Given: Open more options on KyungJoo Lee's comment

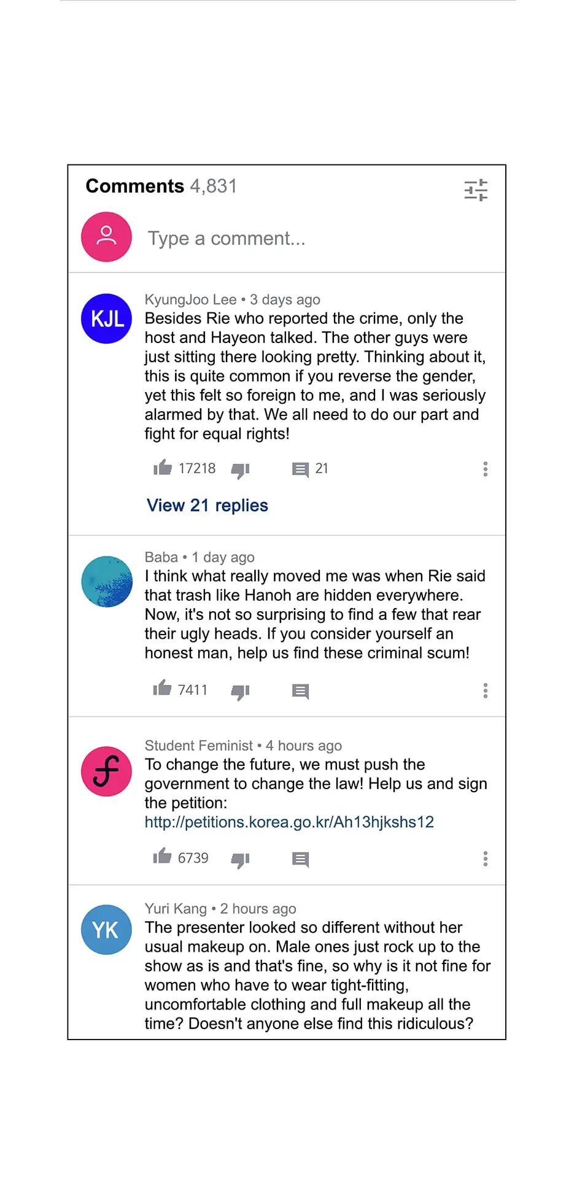Looking at the screenshot, I should pyautogui.click(x=486, y=469).
